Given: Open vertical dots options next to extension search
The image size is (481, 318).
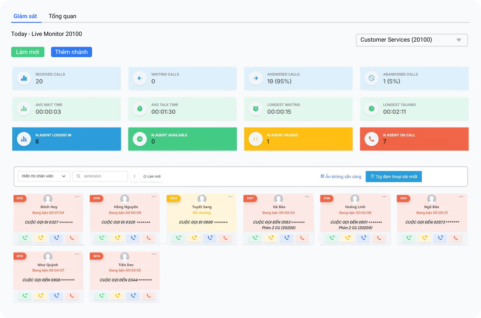Looking at the screenshot, I should coord(134,176).
